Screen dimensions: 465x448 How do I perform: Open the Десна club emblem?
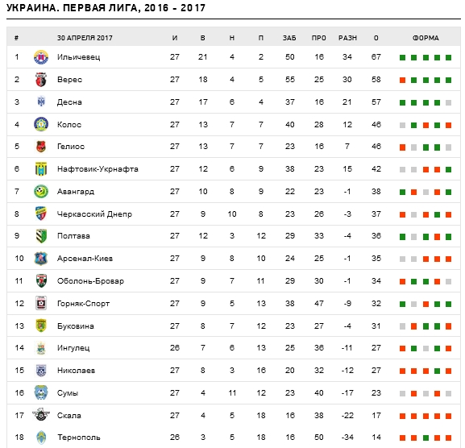point(41,102)
